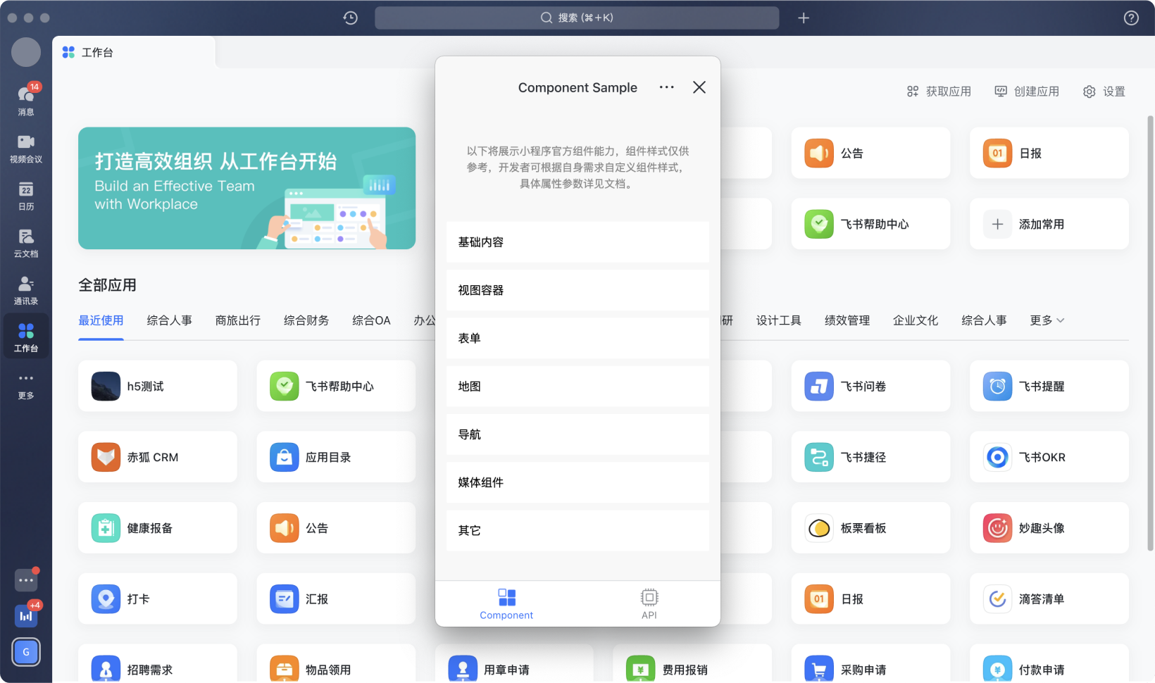Viewport: 1155px width, 683px height.
Task: Open 日报 in all-apps list
Action: tap(870, 599)
